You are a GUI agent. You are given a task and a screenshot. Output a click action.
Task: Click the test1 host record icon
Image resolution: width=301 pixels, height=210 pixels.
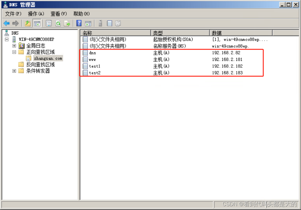(85, 66)
